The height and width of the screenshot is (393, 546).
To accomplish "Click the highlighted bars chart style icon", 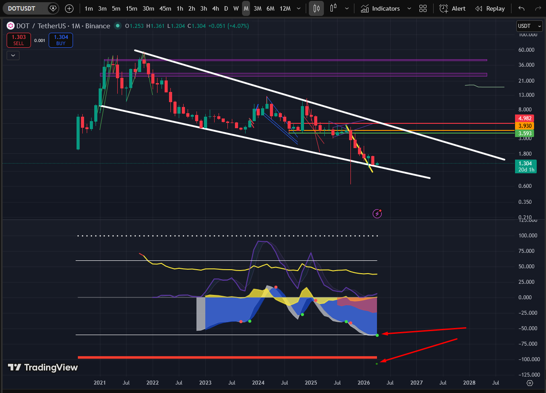I will tap(316, 8).
